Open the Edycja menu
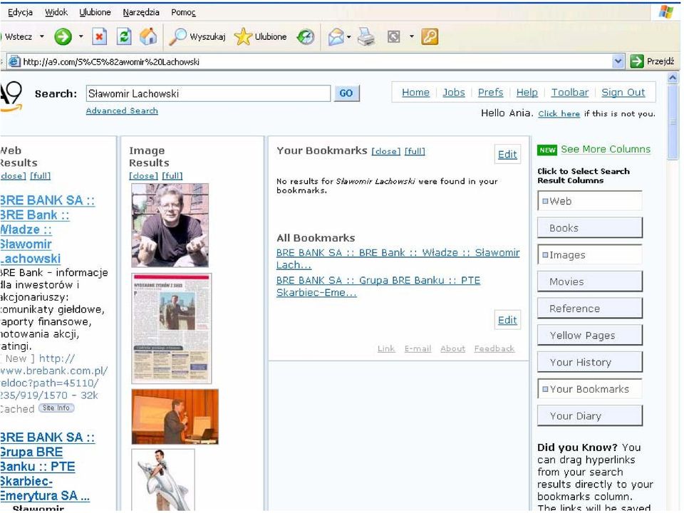This screenshot has width=684, height=513. click(20, 12)
